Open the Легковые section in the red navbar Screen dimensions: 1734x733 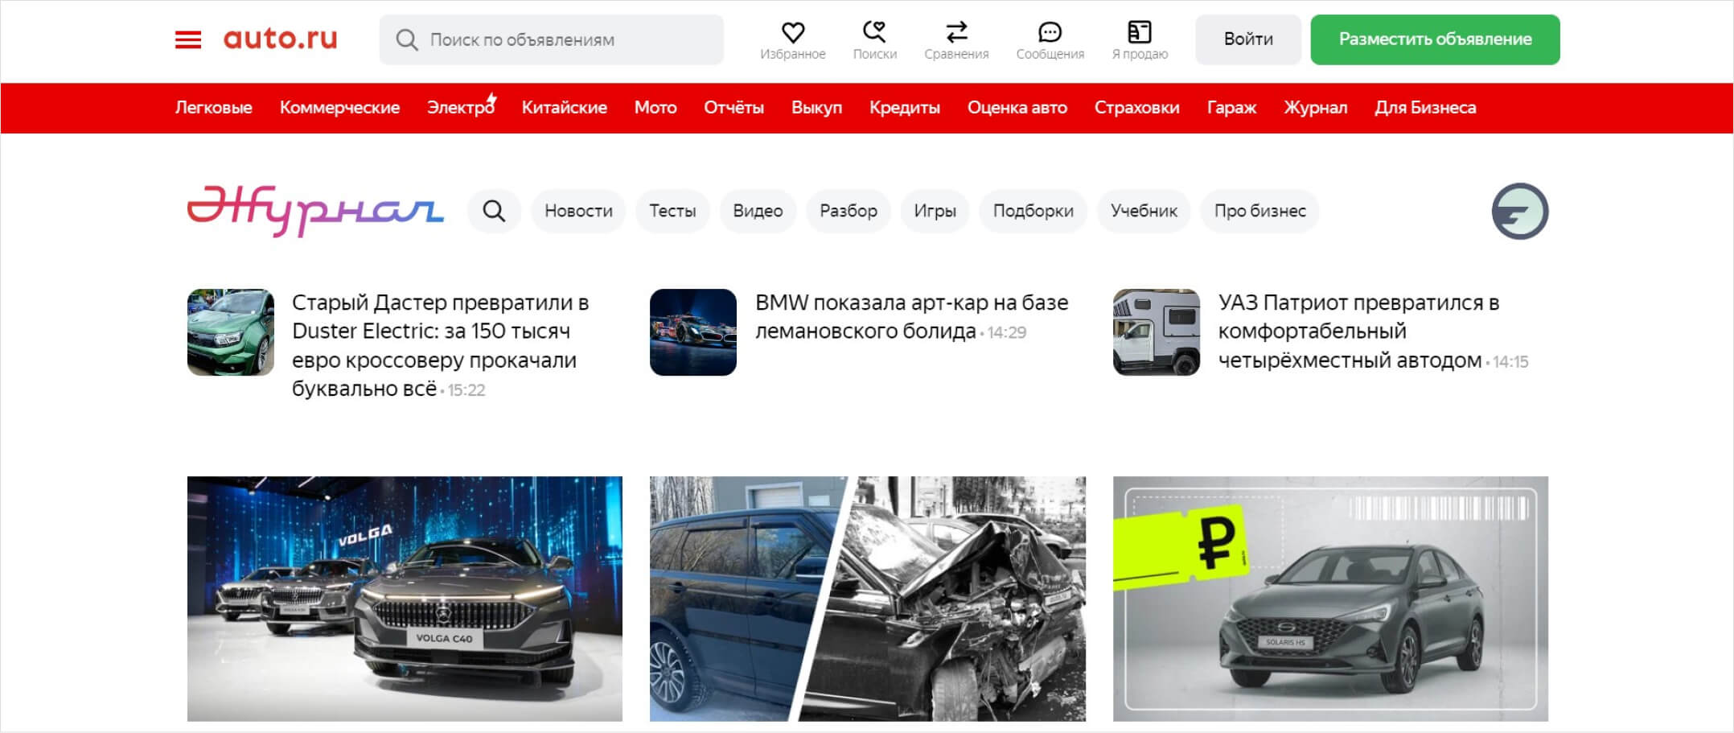[x=213, y=107]
